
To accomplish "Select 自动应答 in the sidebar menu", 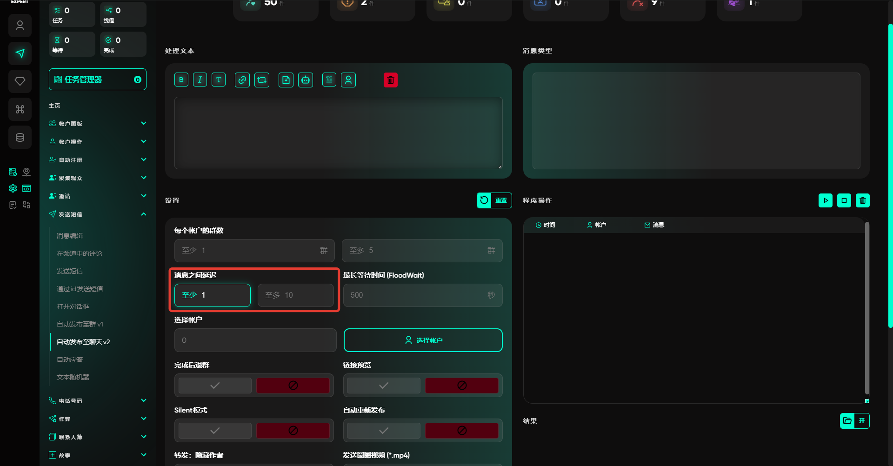I will pyautogui.click(x=70, y=359).
